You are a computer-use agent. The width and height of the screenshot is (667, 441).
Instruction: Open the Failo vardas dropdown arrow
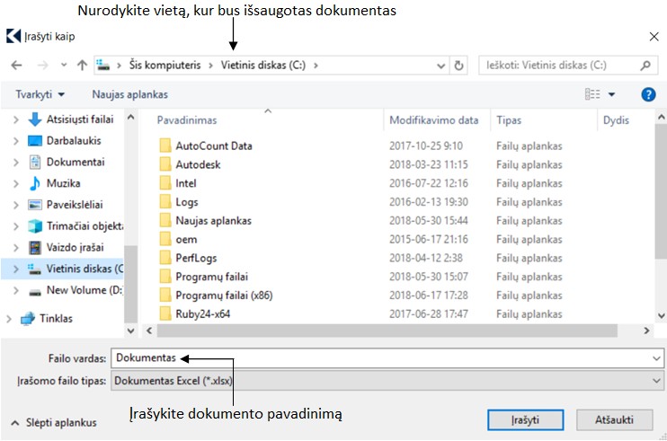656,358
